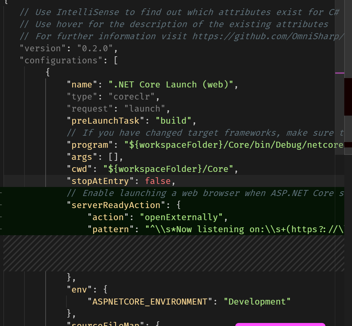Click the "cwd" property key
Screen dimensions: 352x326
pyautogui.click(x=80, y=169)
